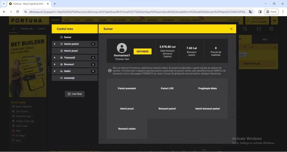Image resolution: width=287 pixels, height=152 pixels.
Task: Click the home icon in page nav
Action: click(14, 29)
